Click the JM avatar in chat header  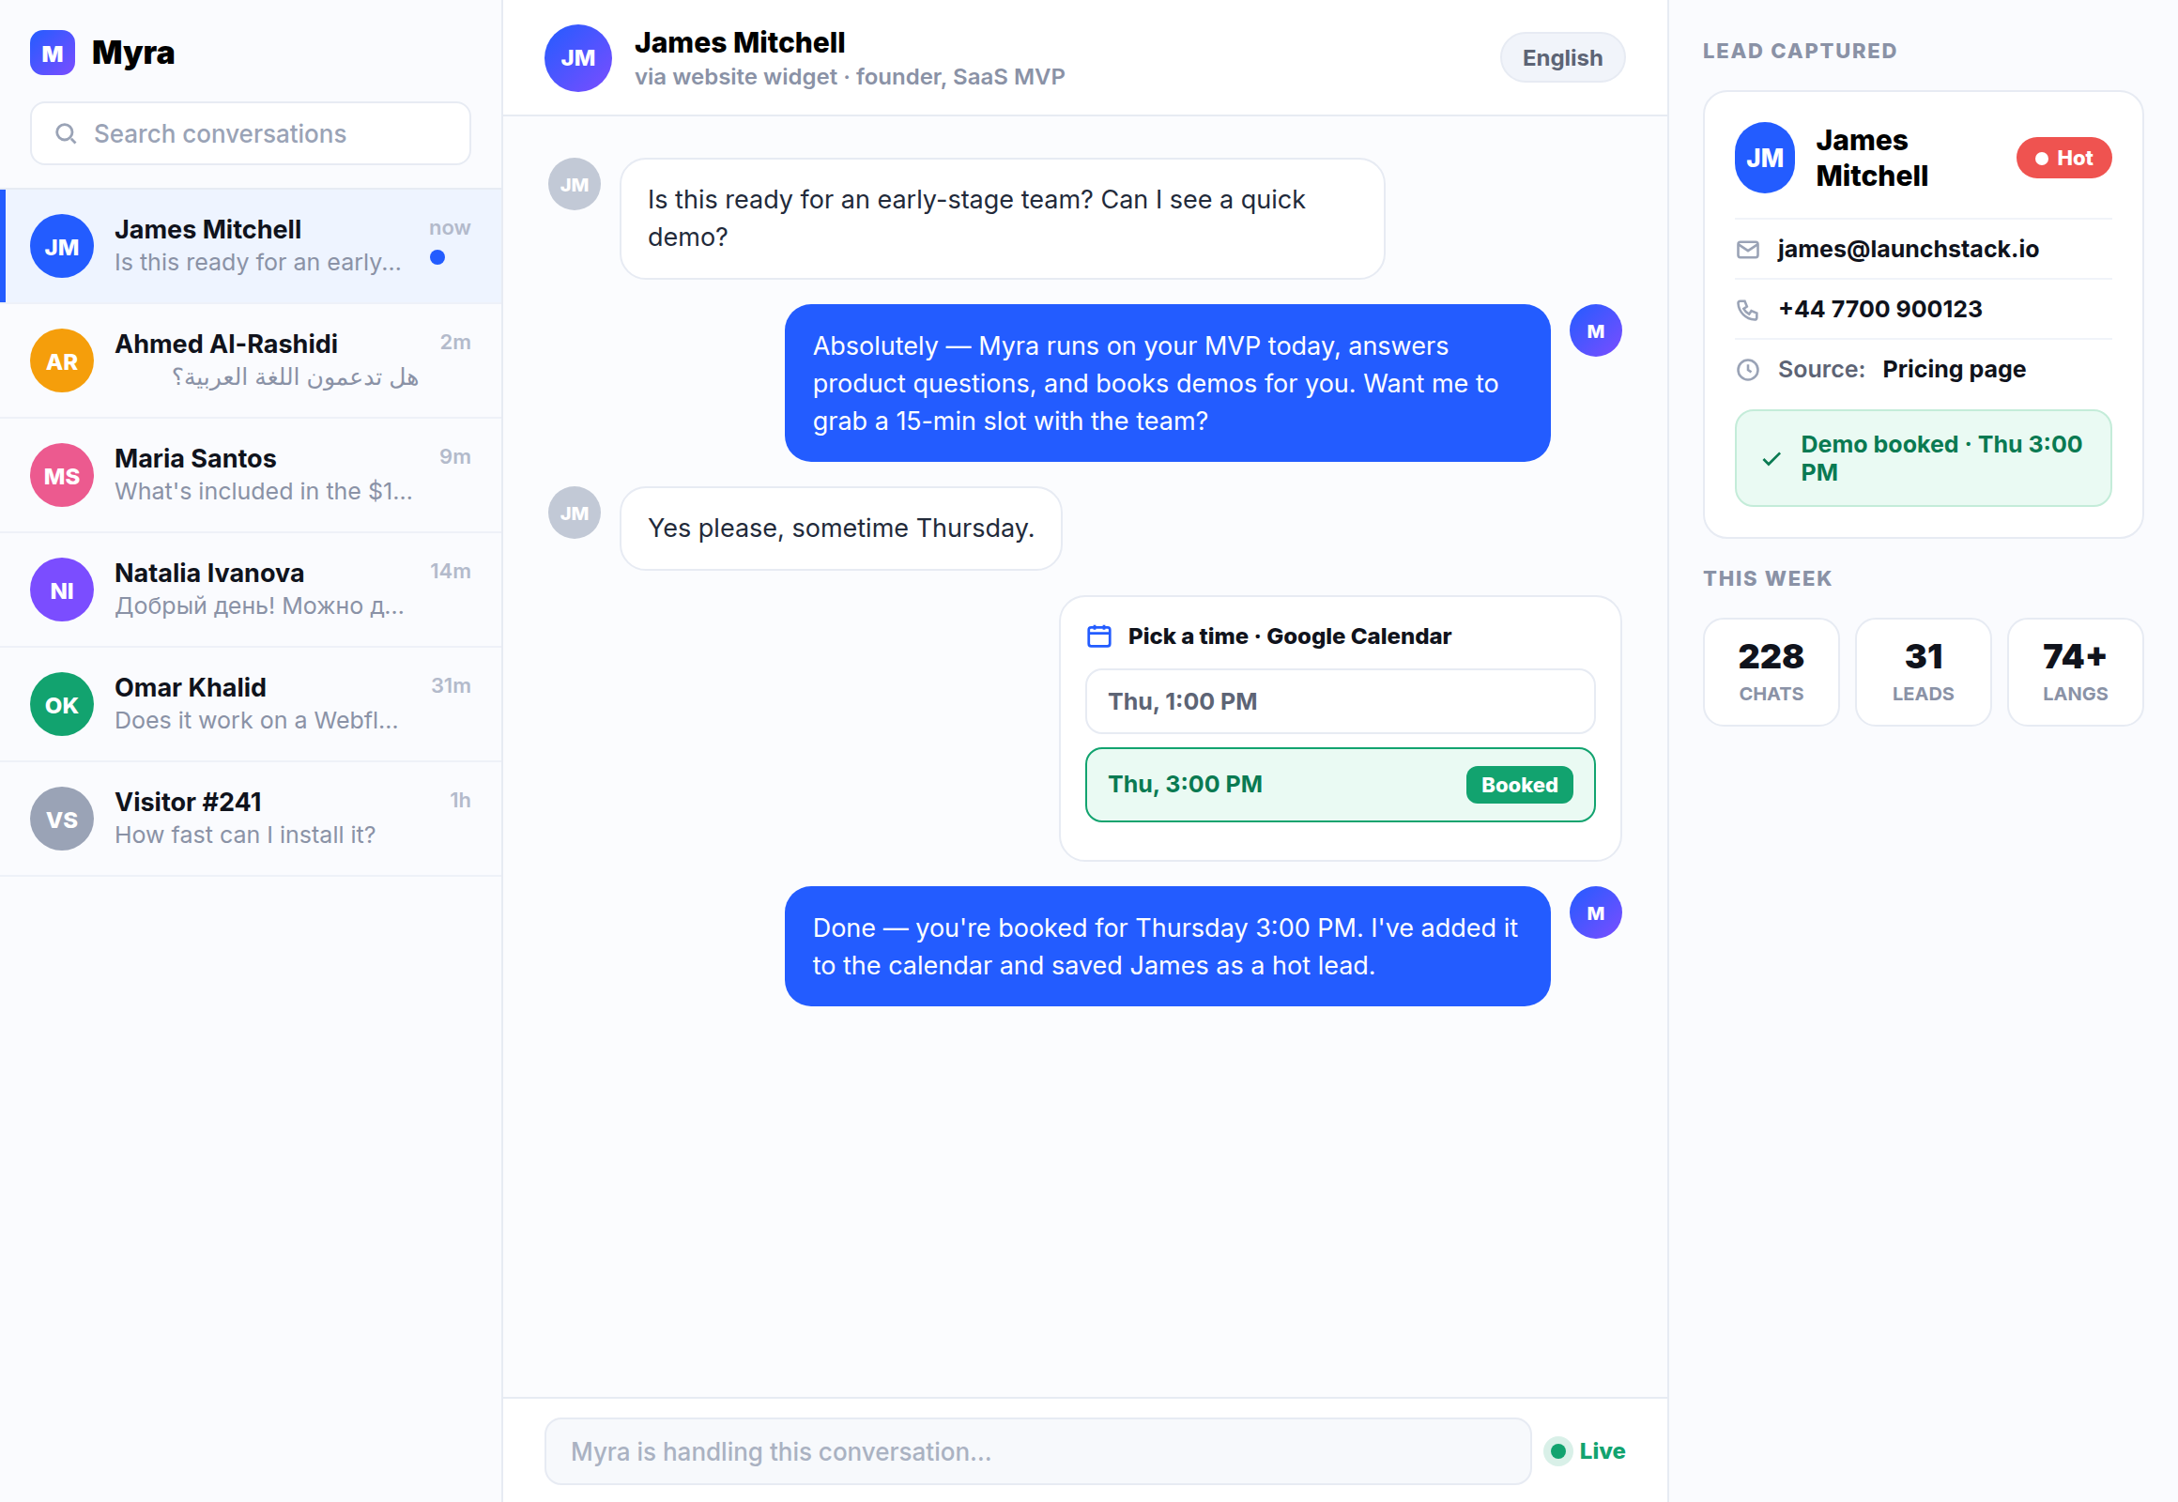click(578, 58)
